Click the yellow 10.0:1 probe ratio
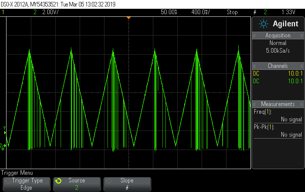305x192 pixels. tap(295, 73)
